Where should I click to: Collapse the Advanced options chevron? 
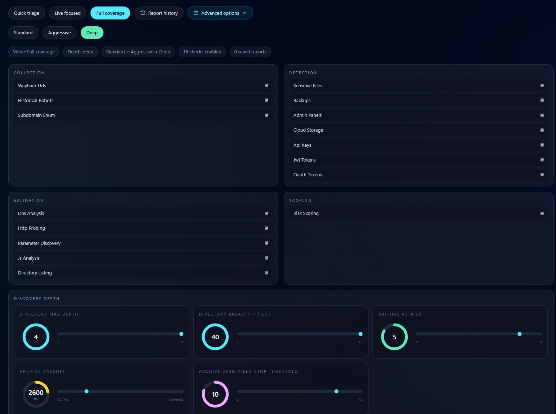coord(245,13)
